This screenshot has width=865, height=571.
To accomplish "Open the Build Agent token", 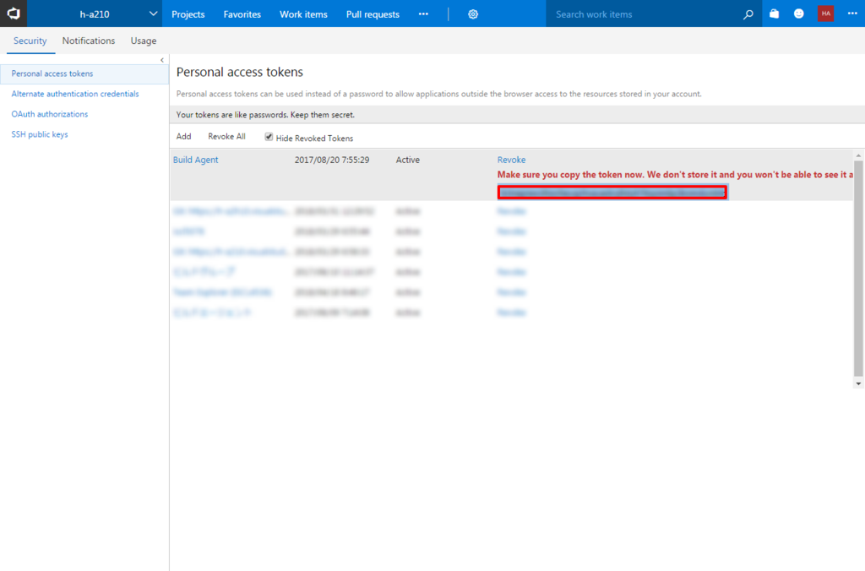I will (x=196, y=160).
